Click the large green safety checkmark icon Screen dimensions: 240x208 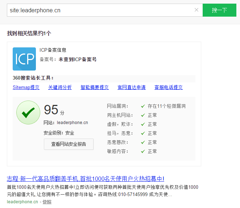click(x=28, y=113)
